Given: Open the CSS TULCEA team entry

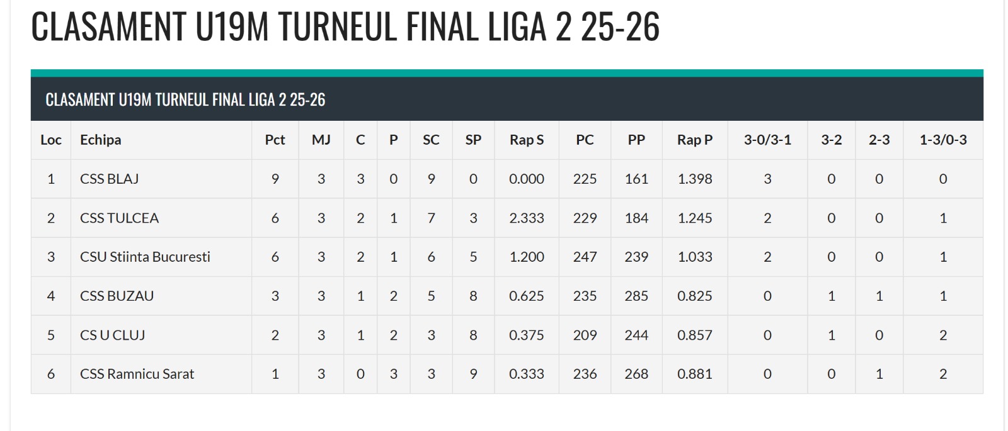Looking at the screenshot, I should (119, 218).
